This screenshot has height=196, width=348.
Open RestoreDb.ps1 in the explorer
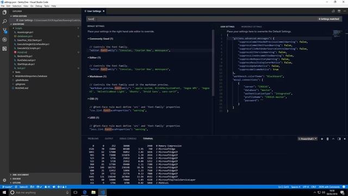[24, 56]
